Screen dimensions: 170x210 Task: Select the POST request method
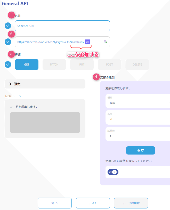point(109,64)
